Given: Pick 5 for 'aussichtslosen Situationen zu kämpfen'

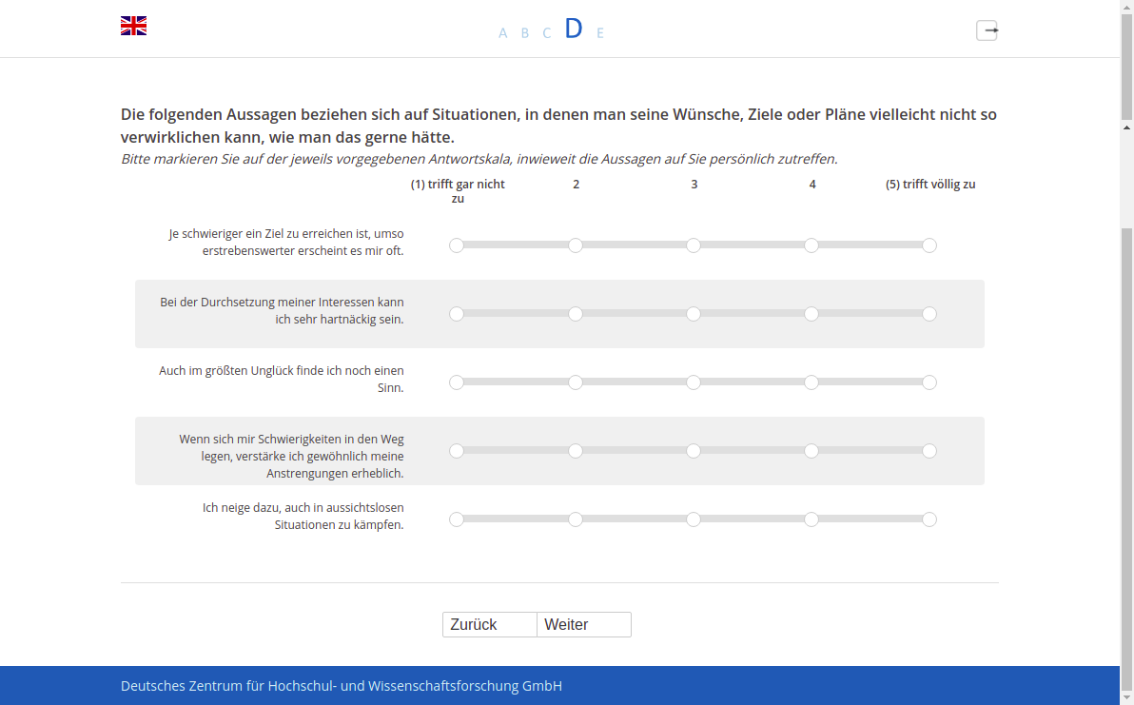Looking at the screenshot, I should click(930, 519).
